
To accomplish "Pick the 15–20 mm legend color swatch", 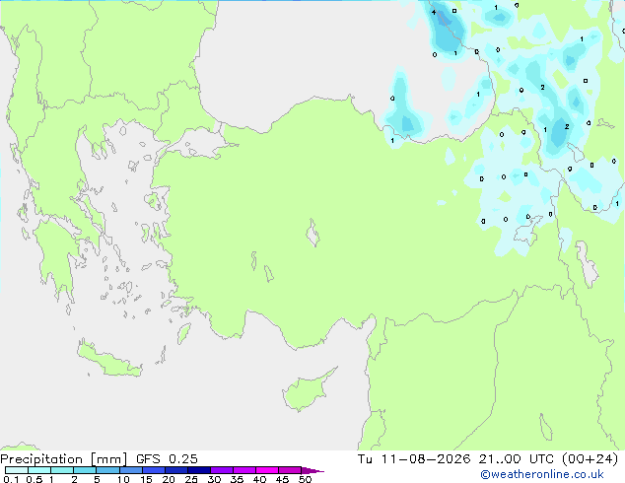I will [153, 470].
